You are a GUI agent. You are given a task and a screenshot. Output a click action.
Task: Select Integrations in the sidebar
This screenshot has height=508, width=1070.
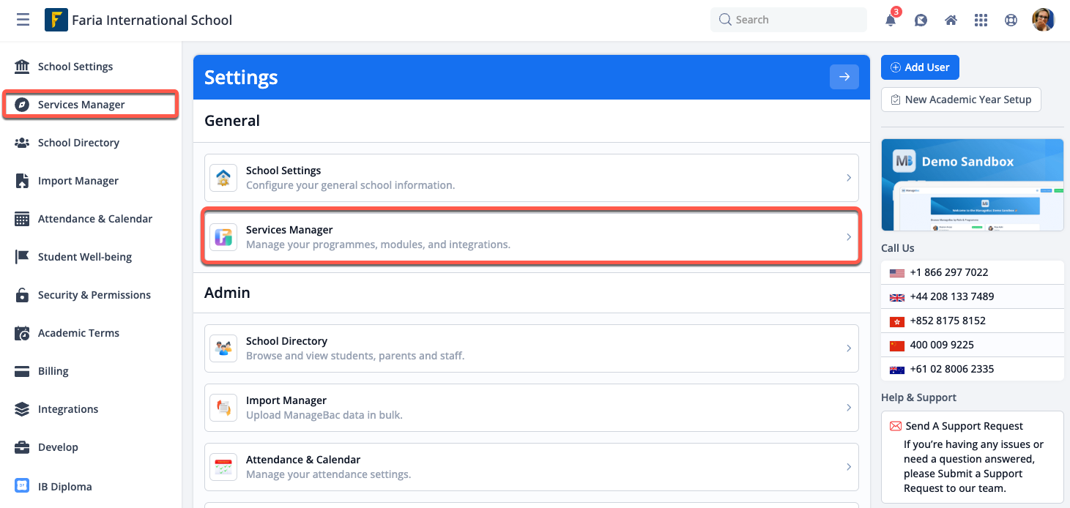68,409
